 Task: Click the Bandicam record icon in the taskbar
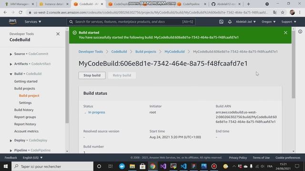click(214, 166)
